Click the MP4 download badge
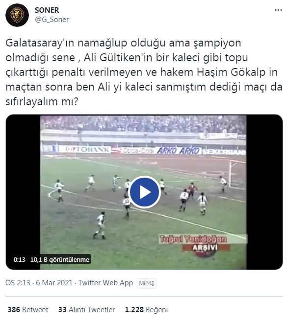Image resolution: width=288 pixels, height=322 pixels. click(147, 283)
